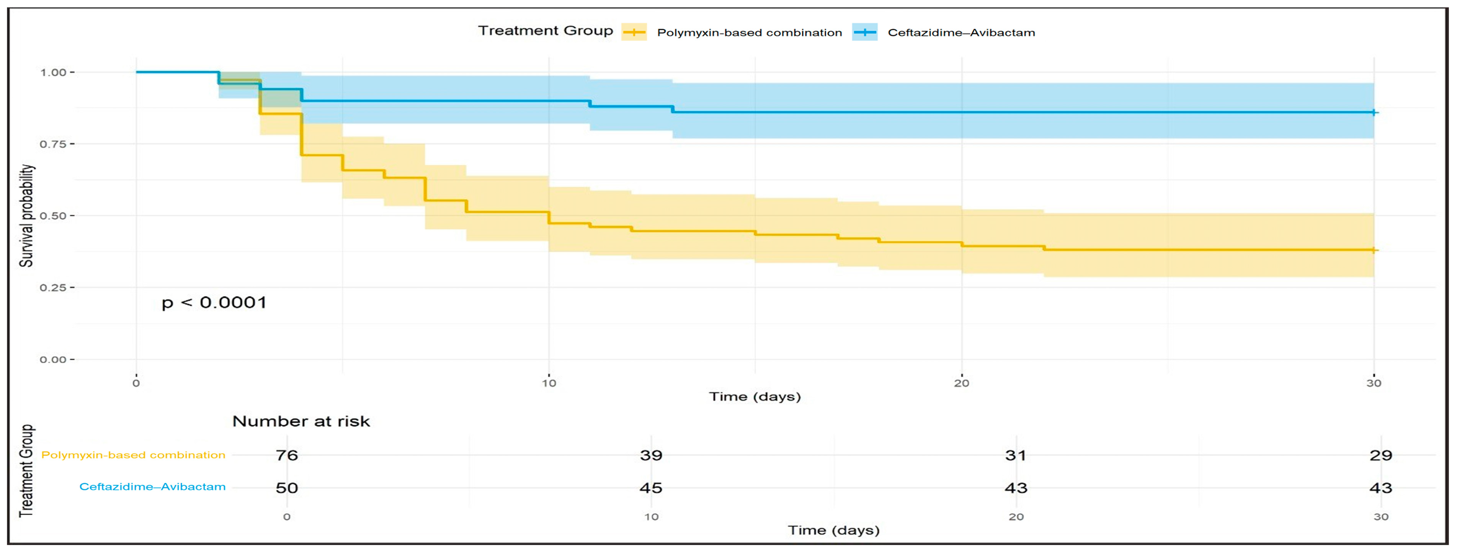Image resolution: width=1457 pixels, height=553 pixels.
Task: Click the yellow Polymyxin legend swatch
Action: [634, 32]
